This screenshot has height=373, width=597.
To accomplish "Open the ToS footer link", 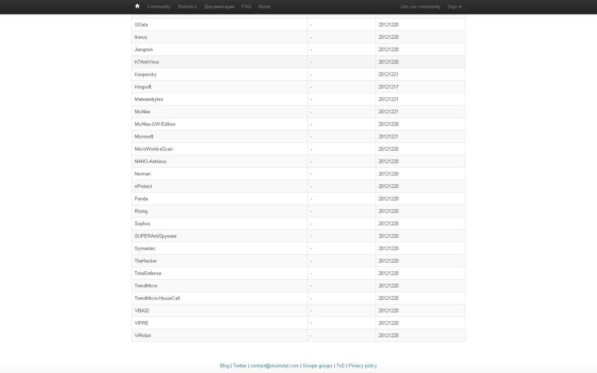I will 340,366.
